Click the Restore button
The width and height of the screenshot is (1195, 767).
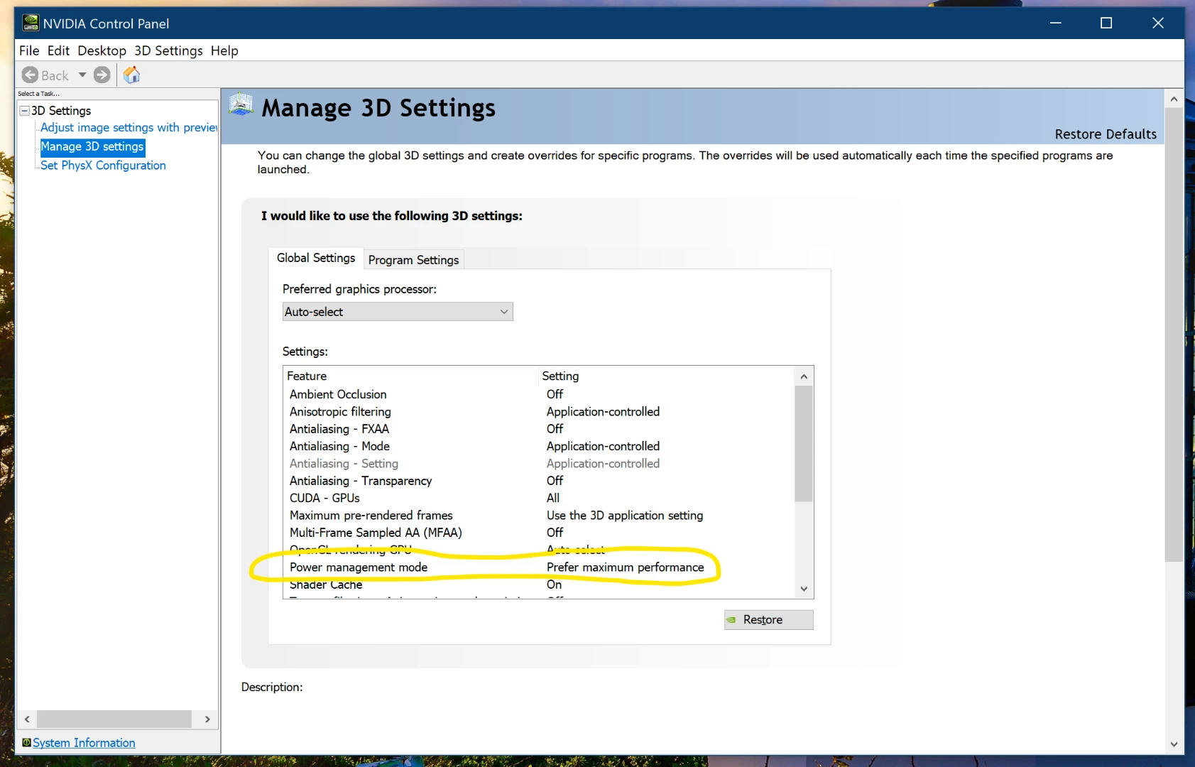(769, 619)
